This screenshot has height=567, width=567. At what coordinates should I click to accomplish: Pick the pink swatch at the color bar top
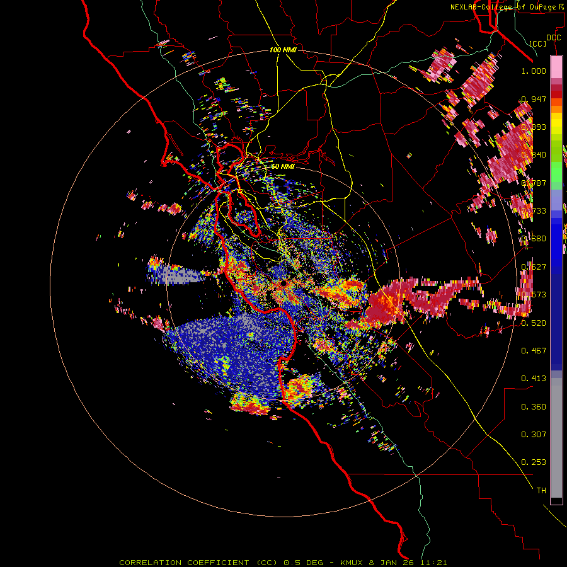[556, 67]
